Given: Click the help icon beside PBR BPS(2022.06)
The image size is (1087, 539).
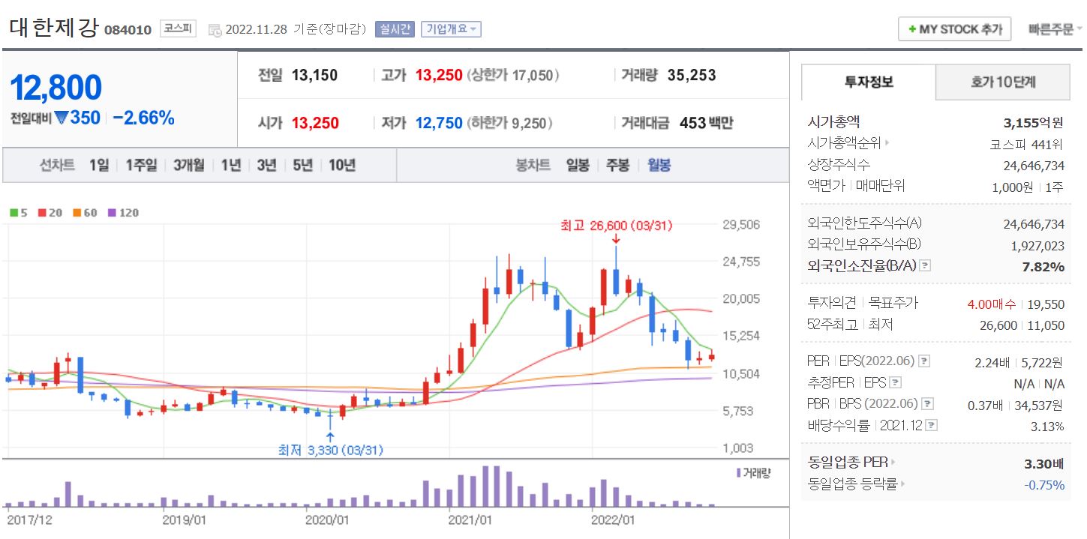Looking at the screenshot, I should 928,404.
